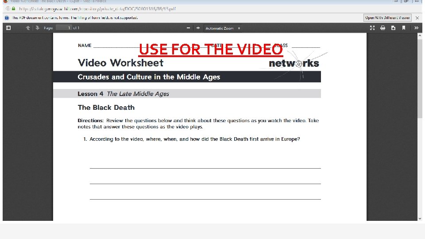Click question 1 about the Black Death
The image size is (425, 239).
point(192,139)
